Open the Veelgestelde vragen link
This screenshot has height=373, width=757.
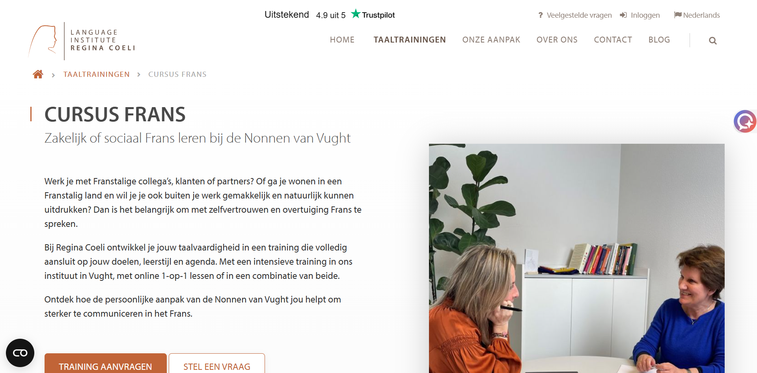click(579, 15)
